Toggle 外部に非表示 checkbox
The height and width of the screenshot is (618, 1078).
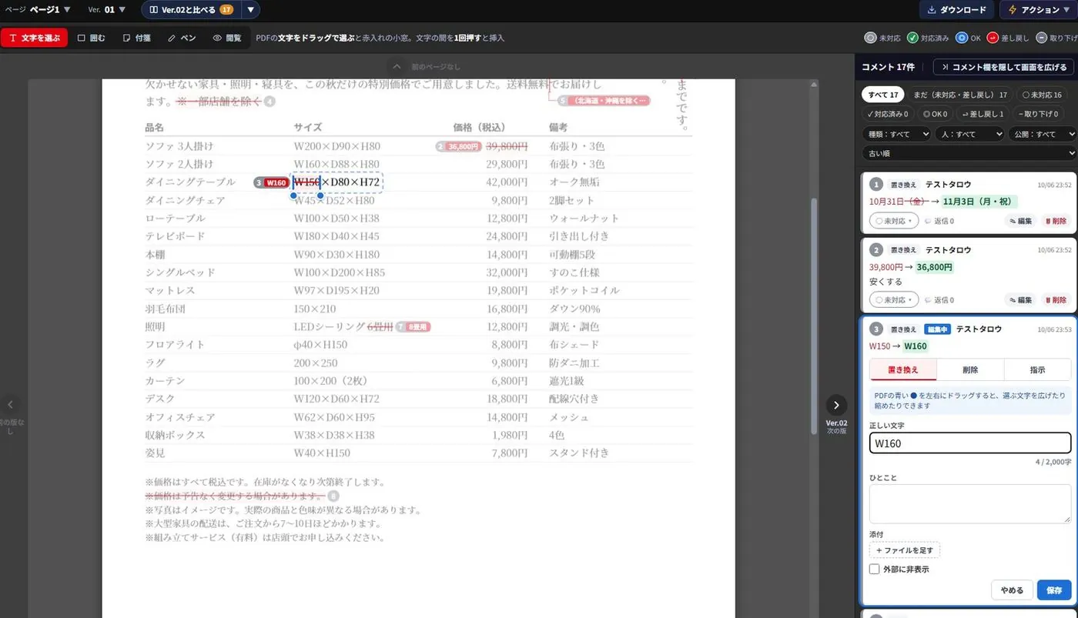(875, 570)
